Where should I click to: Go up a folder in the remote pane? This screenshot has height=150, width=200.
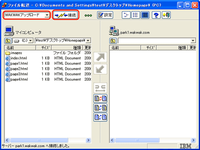coord(113,41)
